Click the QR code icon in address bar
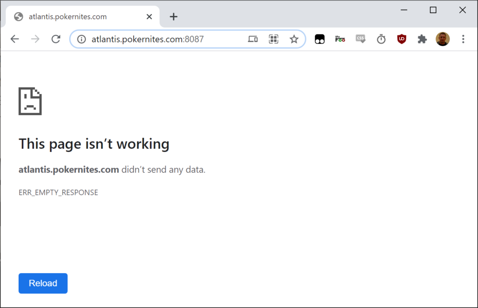478x308 pixels. pyautogui.click(x=274, y=39)
